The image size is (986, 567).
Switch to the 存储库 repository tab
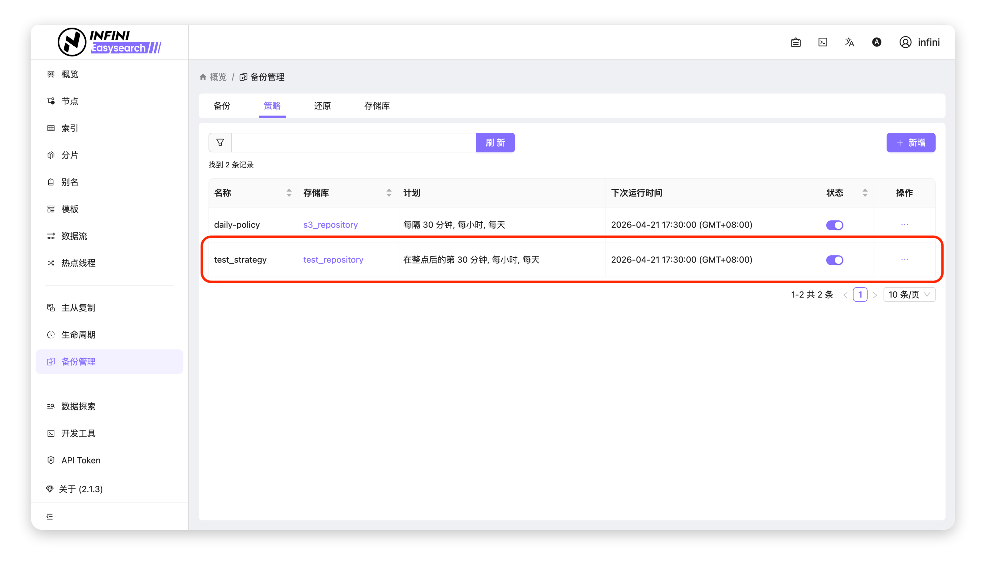377,106
